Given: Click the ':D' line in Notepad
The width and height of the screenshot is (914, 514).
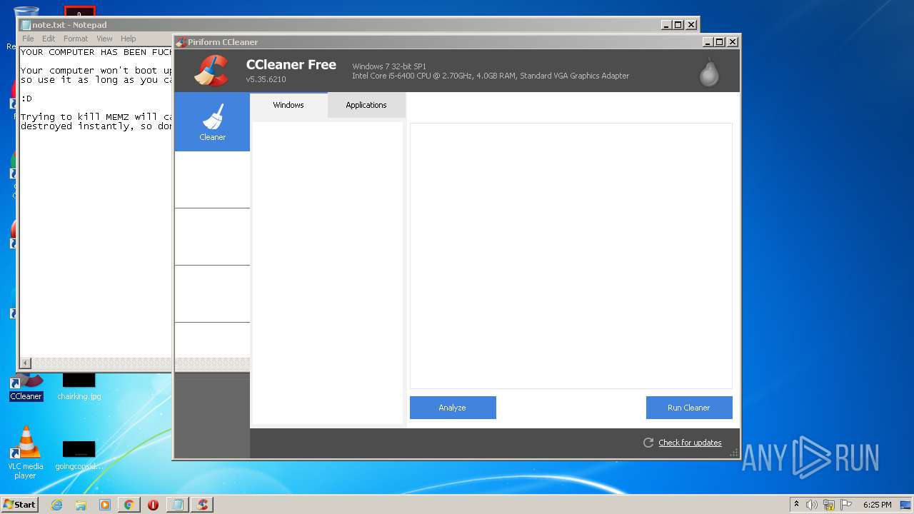Looking at the screenshot, I should coord(26,99).
